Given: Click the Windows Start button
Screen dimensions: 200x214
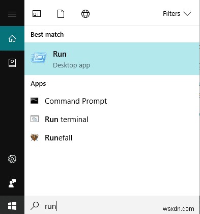Looking at the screenshot, I should point(12,206).
